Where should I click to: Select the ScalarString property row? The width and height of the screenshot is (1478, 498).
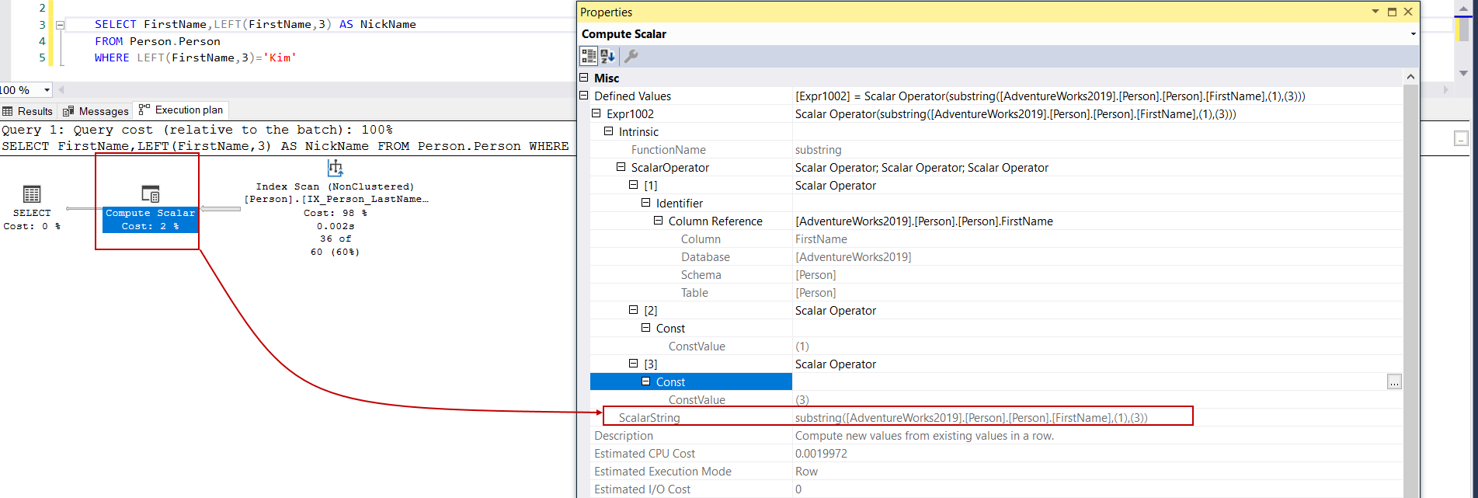pyautogui.click(x=649, y=418)
